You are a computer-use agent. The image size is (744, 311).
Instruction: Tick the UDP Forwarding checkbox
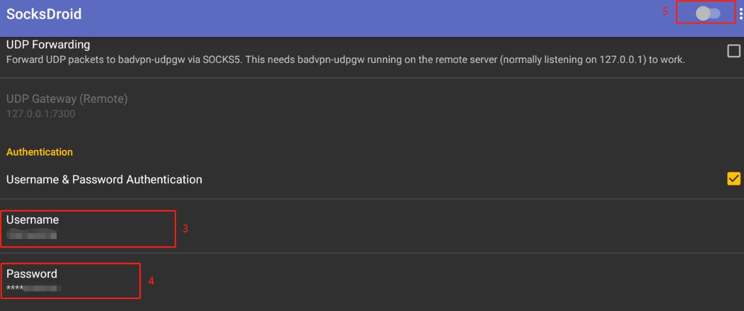(x=734, y=51)
